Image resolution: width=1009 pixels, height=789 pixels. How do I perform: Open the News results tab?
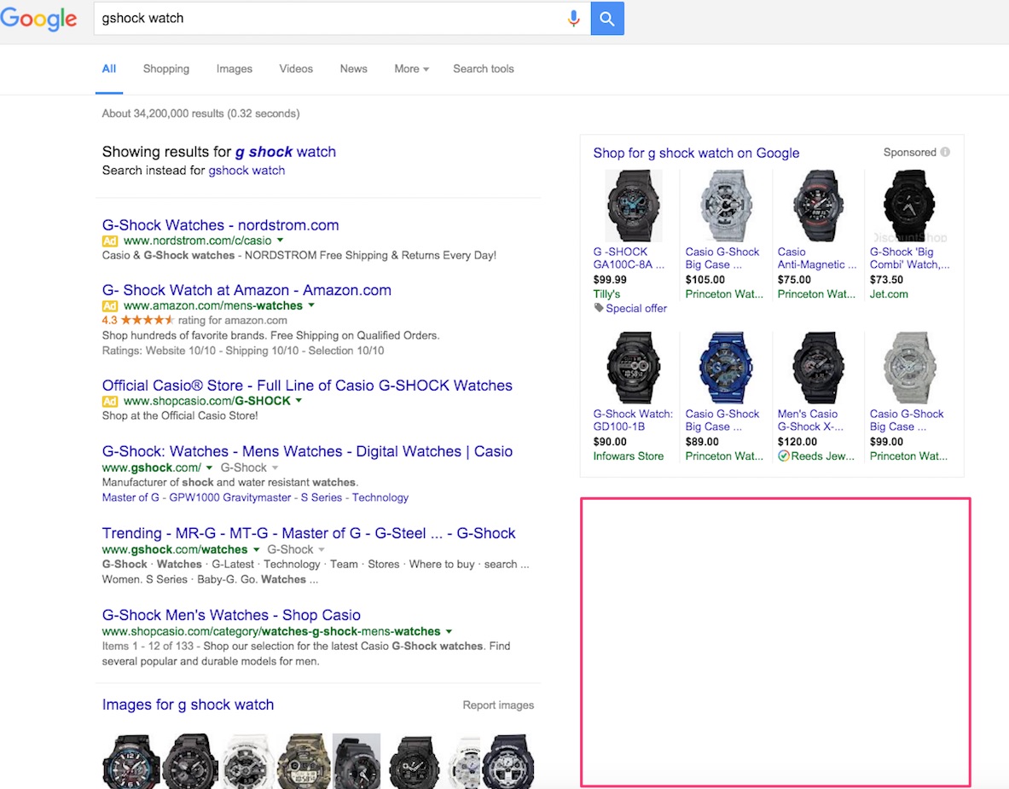point(353,69)
